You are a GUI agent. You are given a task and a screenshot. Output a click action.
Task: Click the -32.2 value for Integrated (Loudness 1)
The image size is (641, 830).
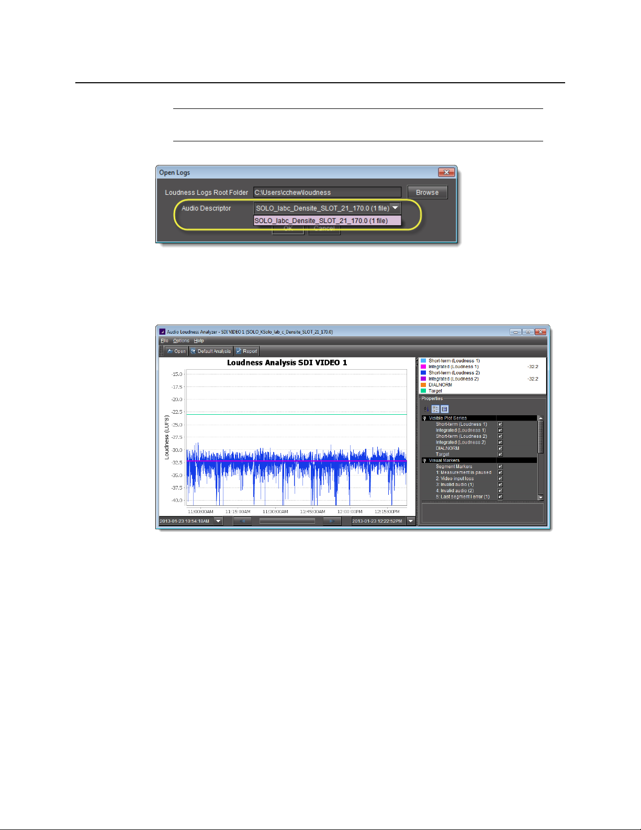point(533,367)
